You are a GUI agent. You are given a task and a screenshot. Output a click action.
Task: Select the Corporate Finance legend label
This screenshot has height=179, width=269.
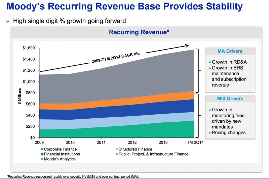pyautogui.click(x=61, y=149)
